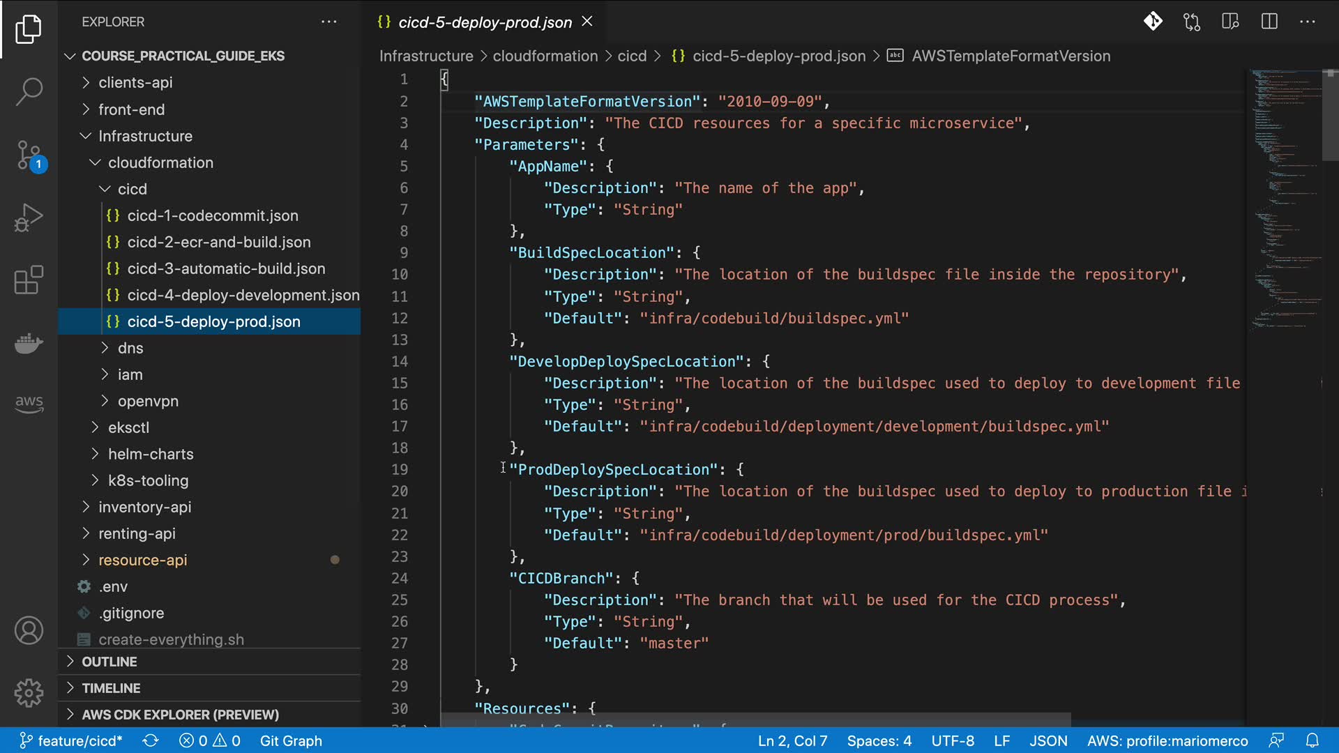Click the Synchronize Changes icon in status bar
The image size is (1339, 753).
[x=151, y=740]
